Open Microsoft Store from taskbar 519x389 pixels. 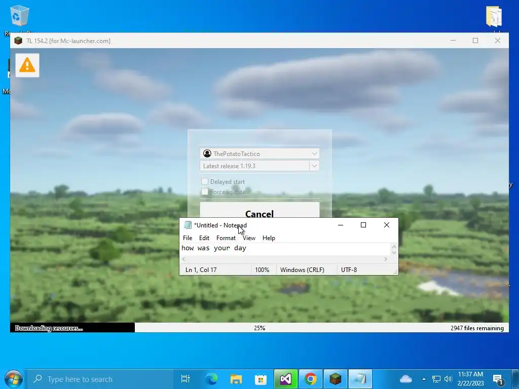pyautogui.click(x=261, y=379)
